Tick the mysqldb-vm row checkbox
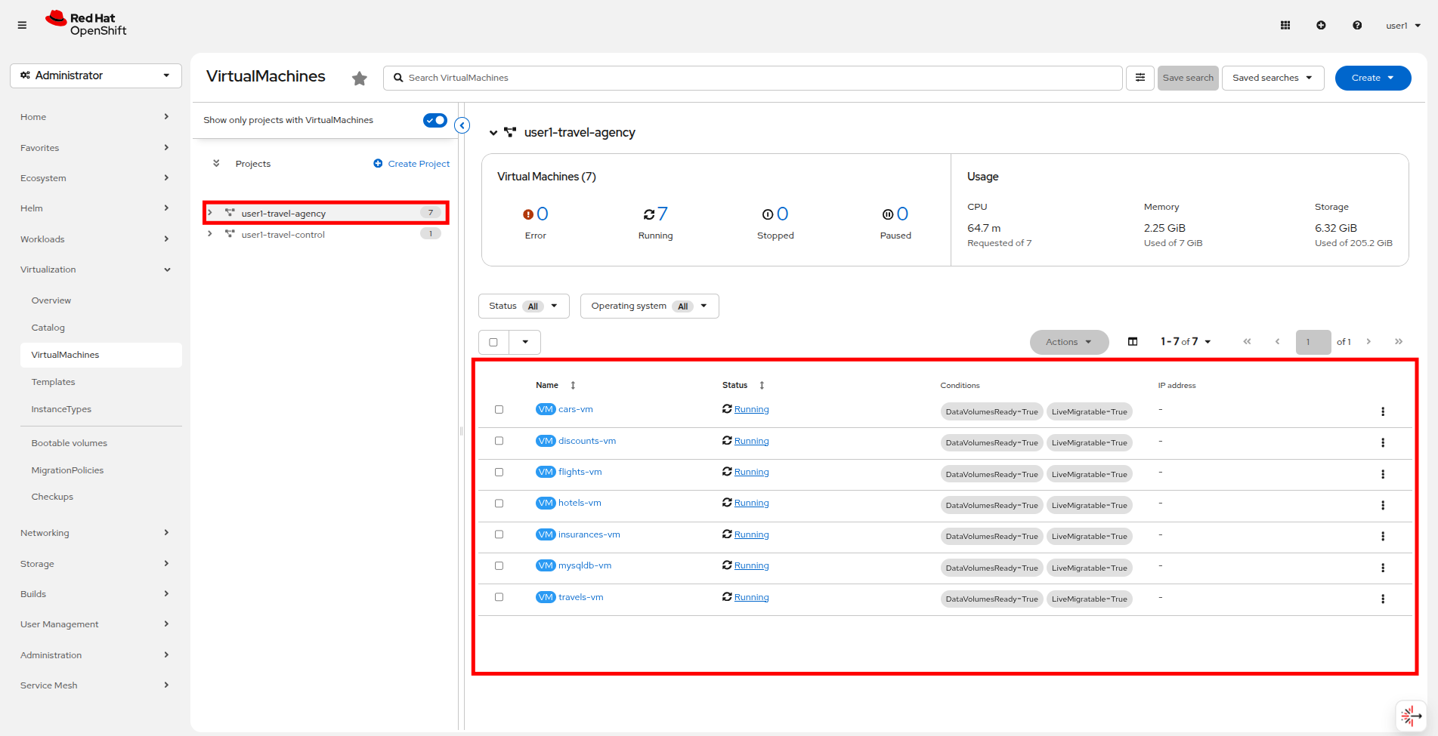Image resolution: width=1438 pixels, height=736 pixels. 499,566
